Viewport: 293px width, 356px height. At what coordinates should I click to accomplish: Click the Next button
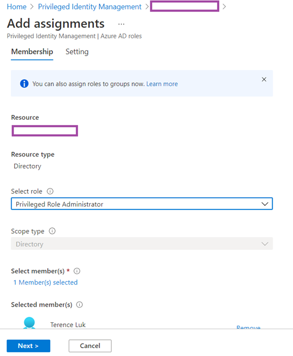(28, 346)
